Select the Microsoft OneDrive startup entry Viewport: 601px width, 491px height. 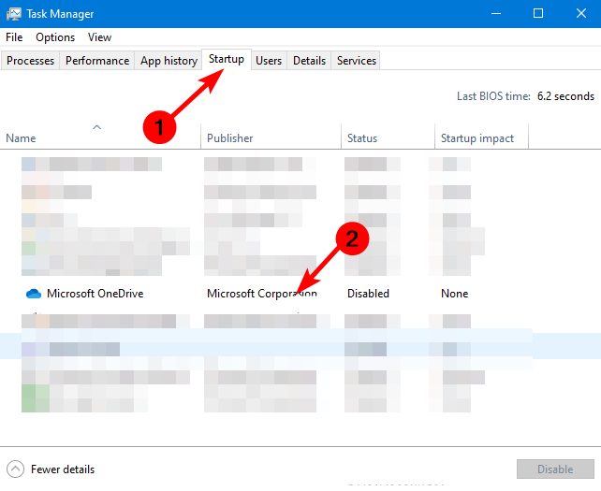pyautogui.click(x=95, y=294)
